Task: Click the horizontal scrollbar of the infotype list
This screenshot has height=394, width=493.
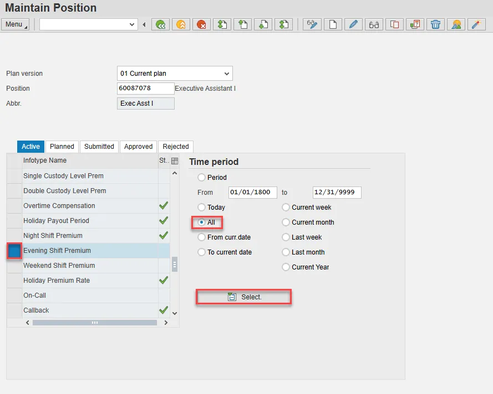Action: click(94, 322)
